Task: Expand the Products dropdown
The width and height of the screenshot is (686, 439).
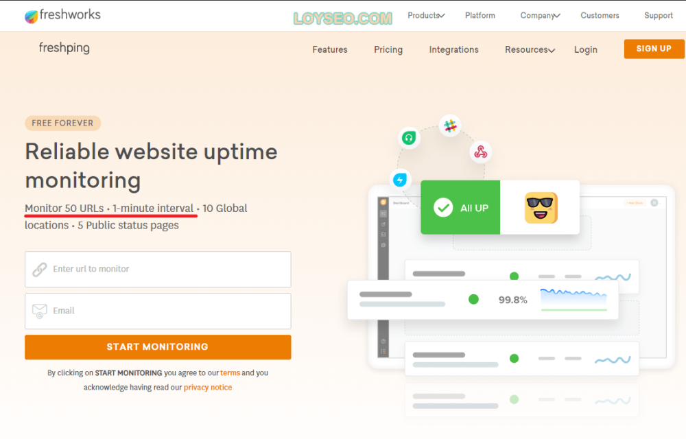Action: (426, 15)
